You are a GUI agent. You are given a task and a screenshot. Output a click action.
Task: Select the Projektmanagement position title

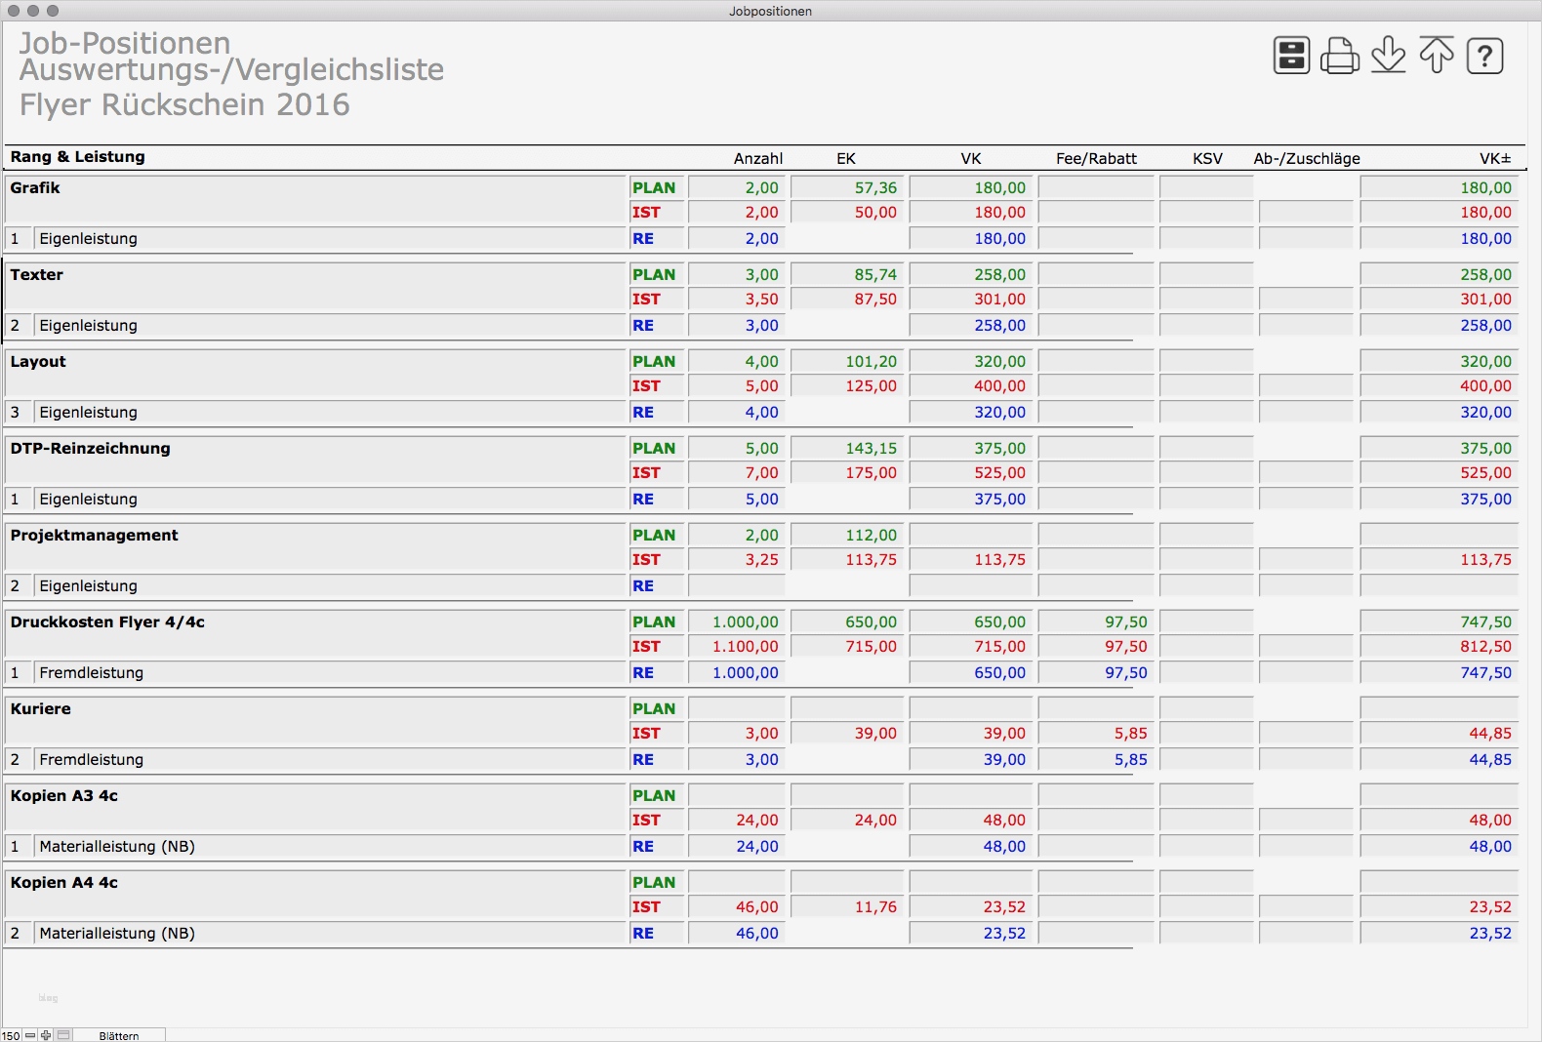pyautogui.click(x=95, y=535)
